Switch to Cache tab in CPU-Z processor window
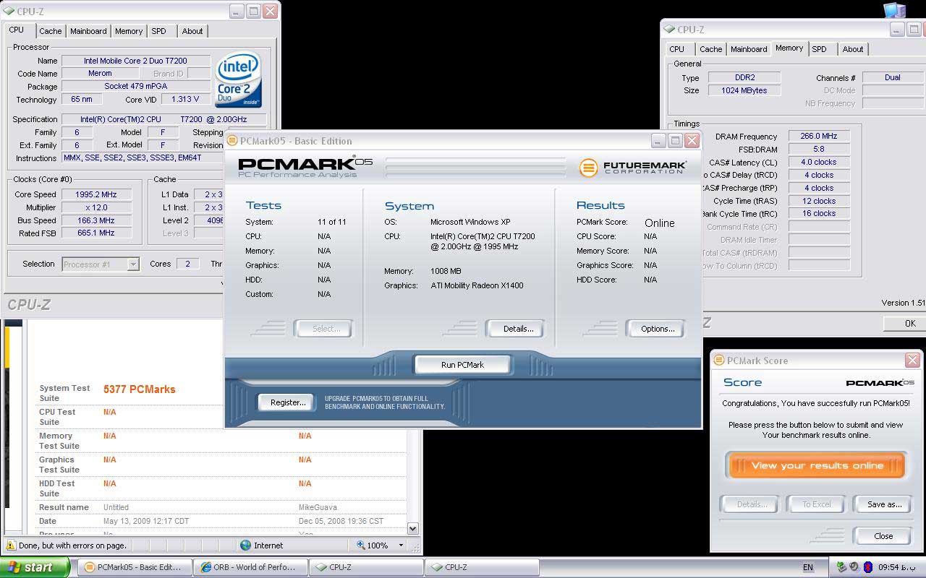This screenshot has width=926, height=578. [x=50, y=31]
